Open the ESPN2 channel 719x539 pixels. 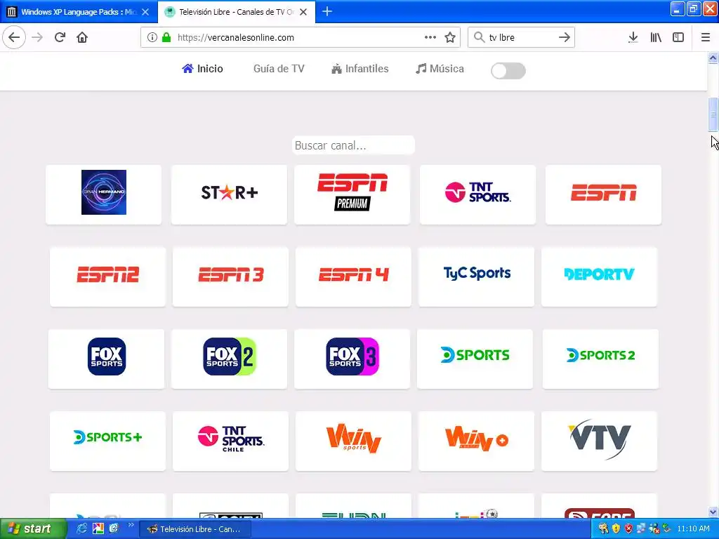[x=107, y=277]
